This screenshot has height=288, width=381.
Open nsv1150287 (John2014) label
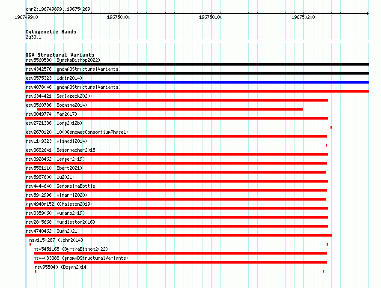point(56,240)
